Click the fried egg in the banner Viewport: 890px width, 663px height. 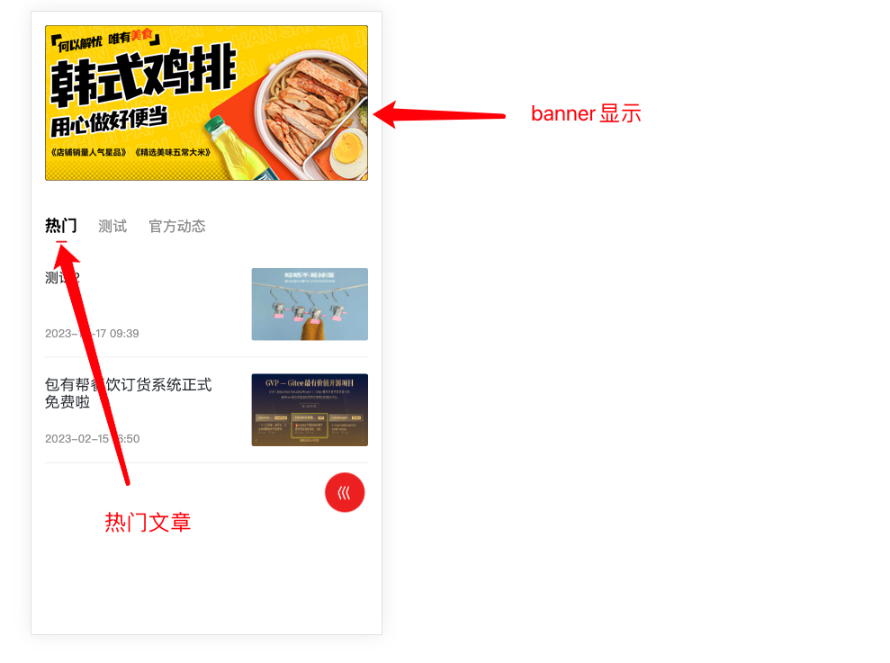[347, 152]
